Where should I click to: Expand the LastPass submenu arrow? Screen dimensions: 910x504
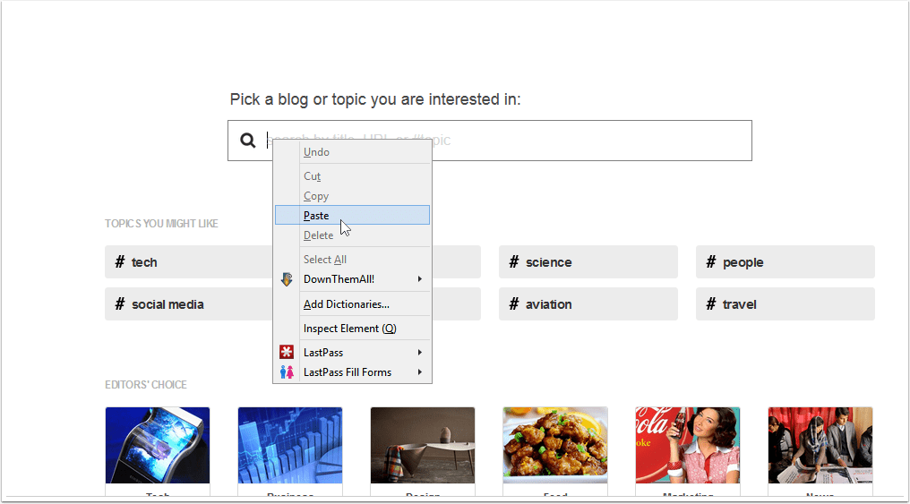419,353
